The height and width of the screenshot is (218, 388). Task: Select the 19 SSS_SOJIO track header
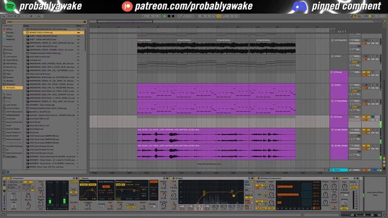[339, 136]
